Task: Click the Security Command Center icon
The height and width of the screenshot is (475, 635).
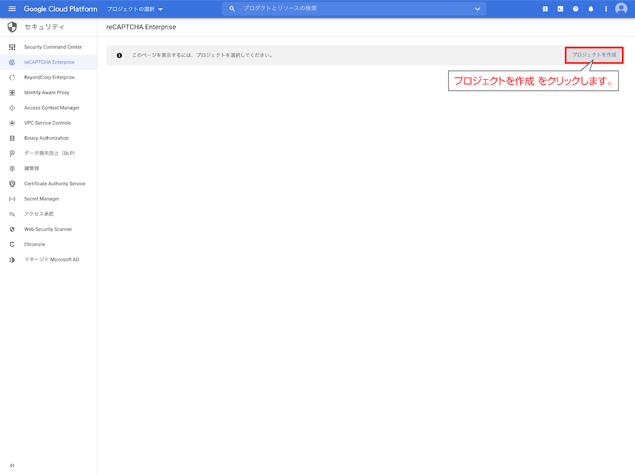Action: click(12, 47)
